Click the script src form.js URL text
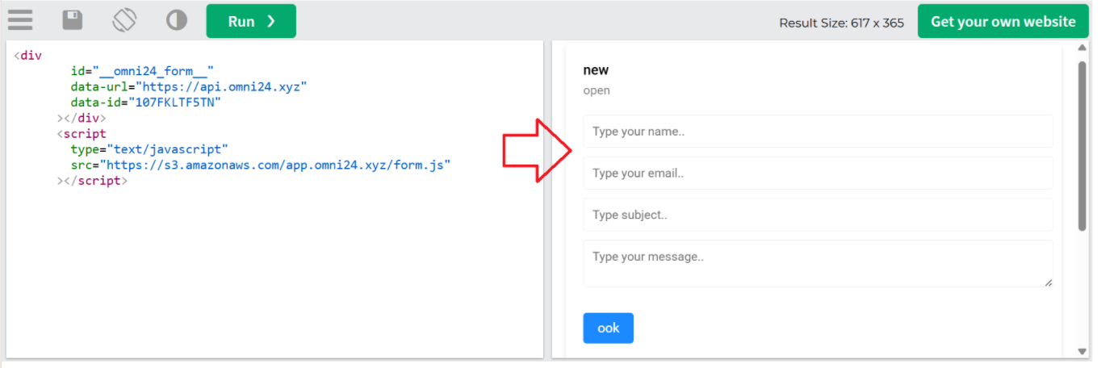The height and width of the screenshot is (368, 1105). [x=274, y=165]
